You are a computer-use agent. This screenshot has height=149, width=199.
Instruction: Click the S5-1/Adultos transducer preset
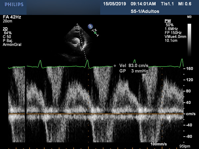145,11
